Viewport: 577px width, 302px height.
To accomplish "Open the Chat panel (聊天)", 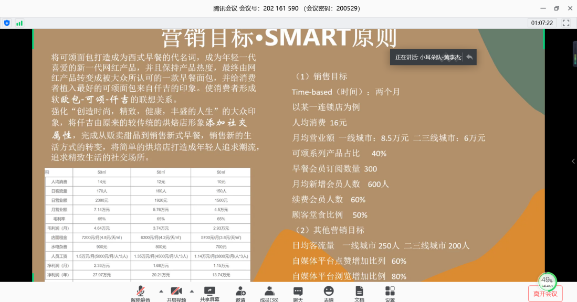I will (x=298, y=291).
